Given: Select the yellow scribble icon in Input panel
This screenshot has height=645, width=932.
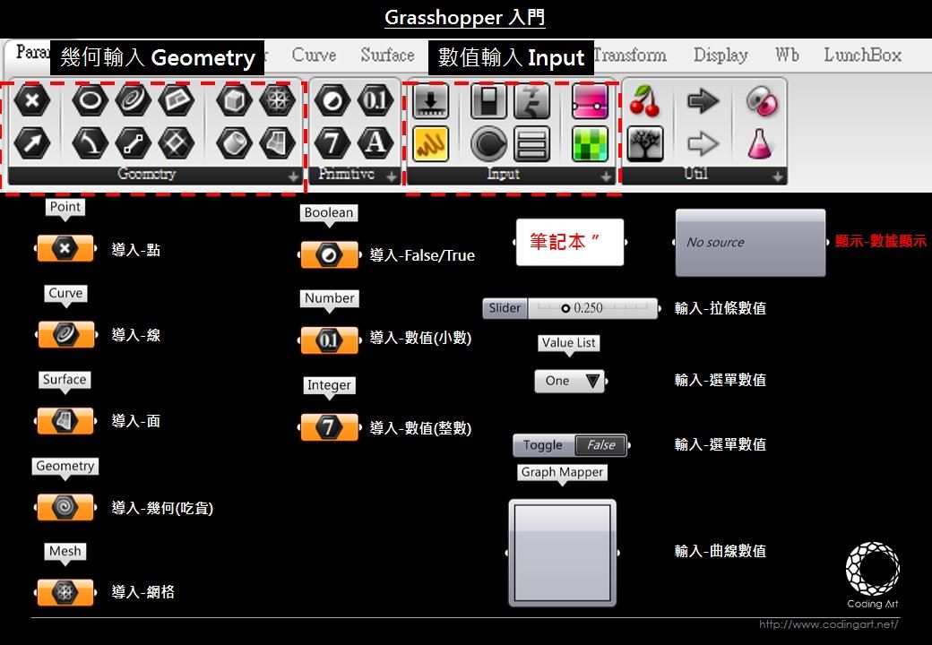Looking at the screenshot, I should coord(431,143).
